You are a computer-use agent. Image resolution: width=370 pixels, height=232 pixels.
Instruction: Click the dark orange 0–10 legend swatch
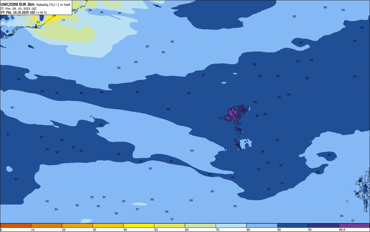[16, 225]
